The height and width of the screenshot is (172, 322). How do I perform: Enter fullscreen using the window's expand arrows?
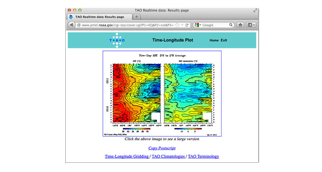255,11
